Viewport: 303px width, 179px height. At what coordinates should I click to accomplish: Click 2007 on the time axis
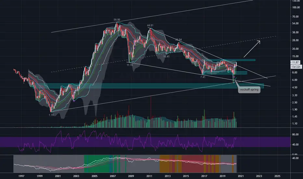point(113,176)
